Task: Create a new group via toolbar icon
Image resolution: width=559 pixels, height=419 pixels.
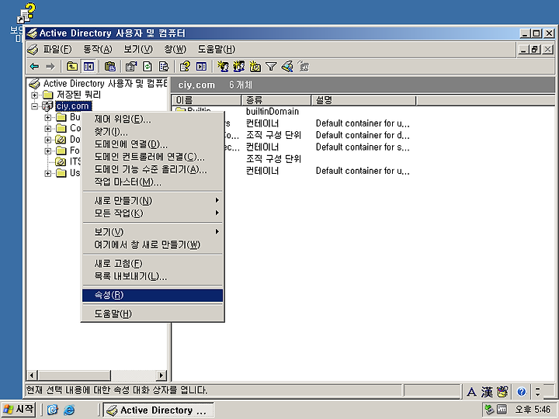Action: click(x=239, y=66)
